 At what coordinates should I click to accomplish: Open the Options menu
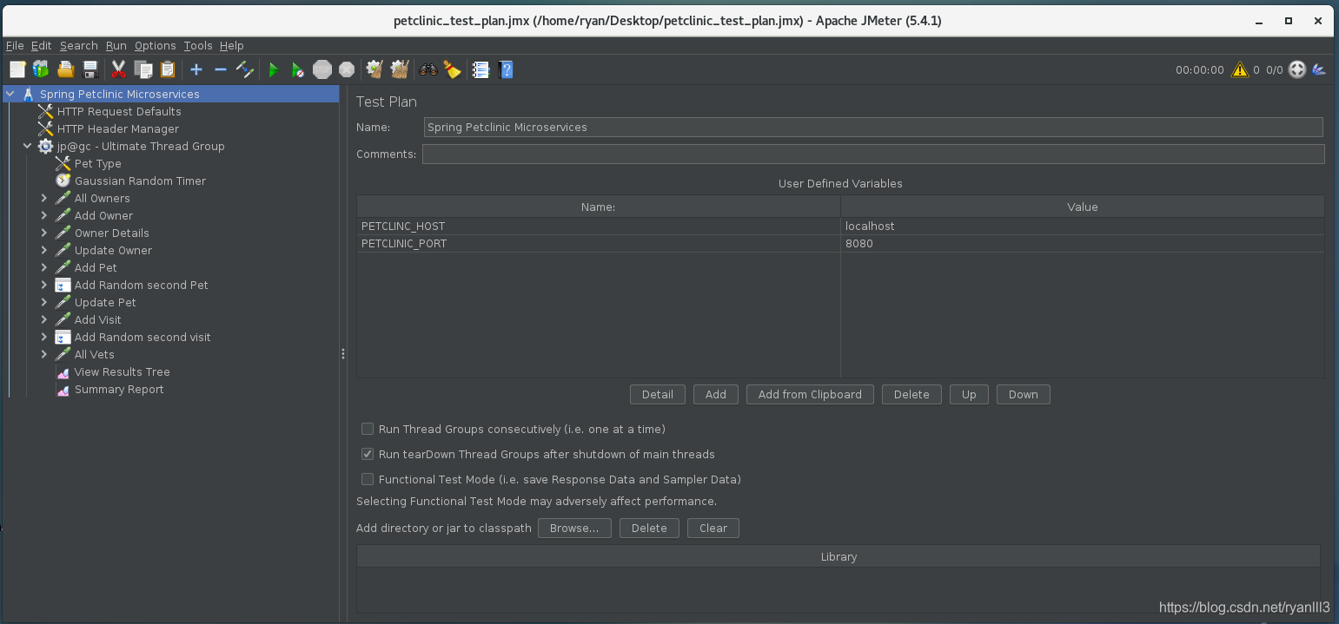pyautogui.click(x=156, y=45)
